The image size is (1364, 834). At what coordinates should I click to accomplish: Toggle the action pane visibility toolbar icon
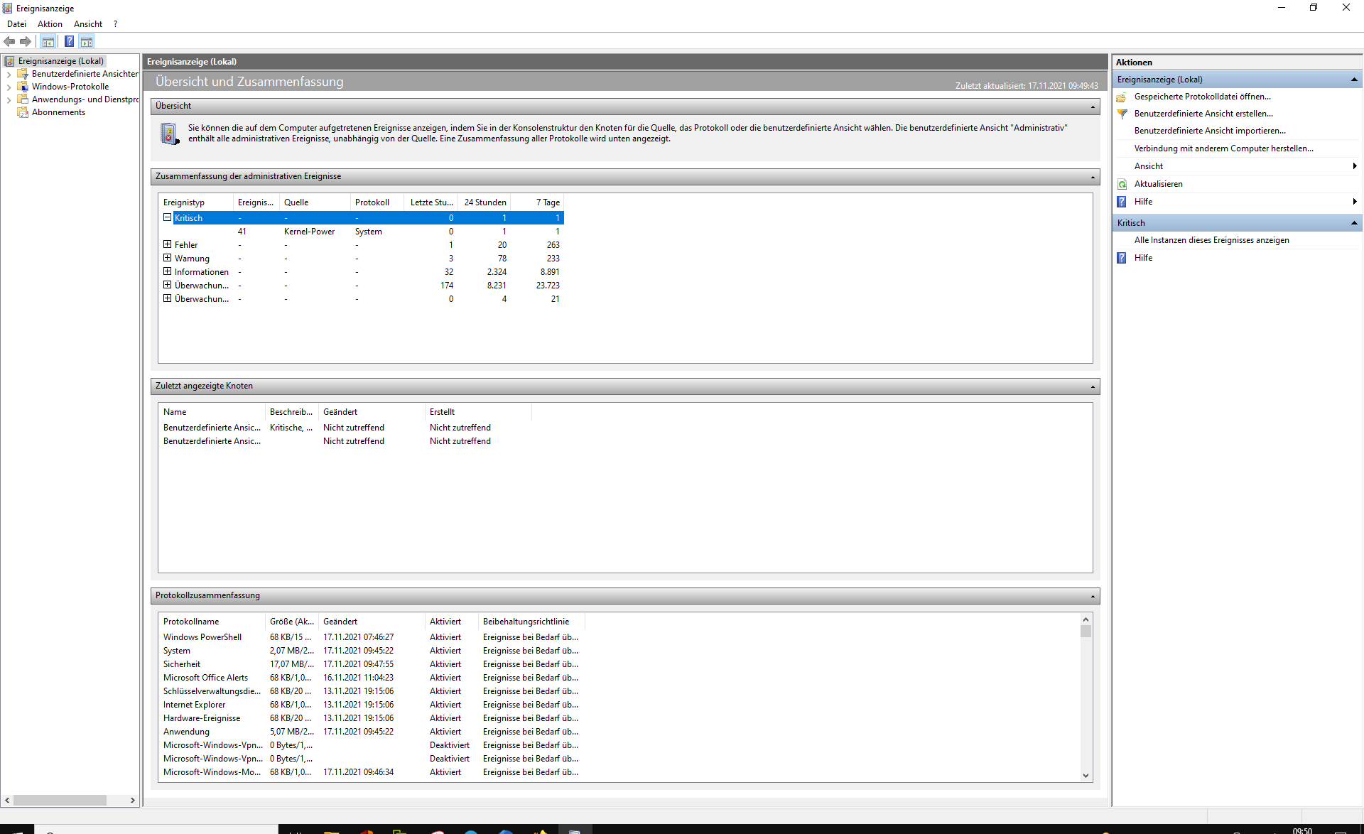[87, 41]
